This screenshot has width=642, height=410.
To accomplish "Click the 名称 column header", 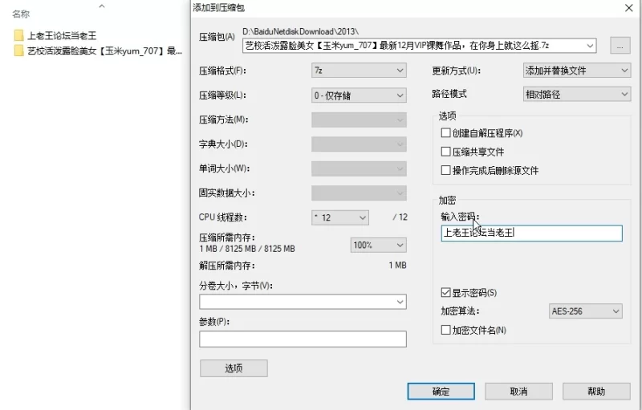I will click(22, 14).
